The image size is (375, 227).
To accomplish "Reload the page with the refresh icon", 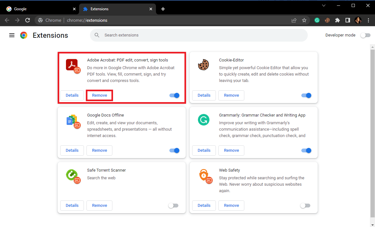I will 28,20.
